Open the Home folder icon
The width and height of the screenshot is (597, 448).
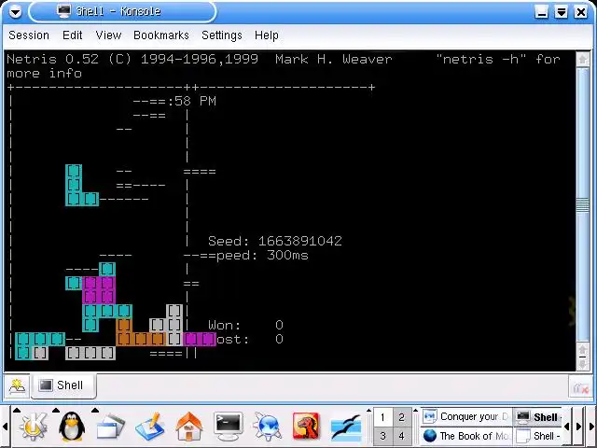click(x=188, y=427)
